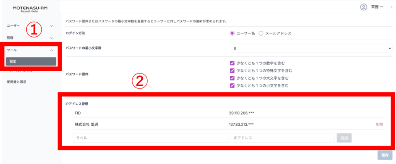Image resolution: width=396 pixels, height=164 pixels.
Task: Toggle 少なくとも1つの特殊文字を含む checkbox
Action: [x=232, y=70]
